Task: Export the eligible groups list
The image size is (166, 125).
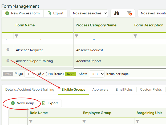Action: coord(50,103)
